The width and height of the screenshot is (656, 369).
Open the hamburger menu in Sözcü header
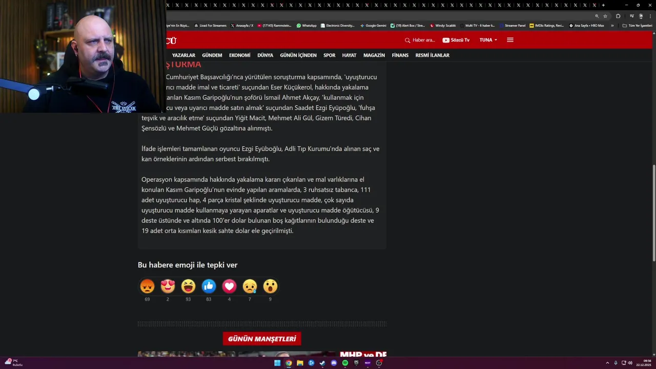tap(510, 40)
